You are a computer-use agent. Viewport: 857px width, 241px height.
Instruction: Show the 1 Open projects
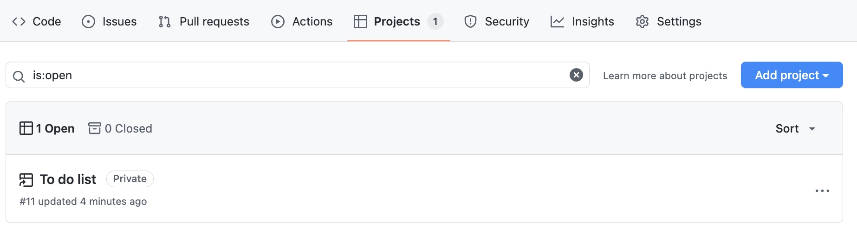pos(47,128)
